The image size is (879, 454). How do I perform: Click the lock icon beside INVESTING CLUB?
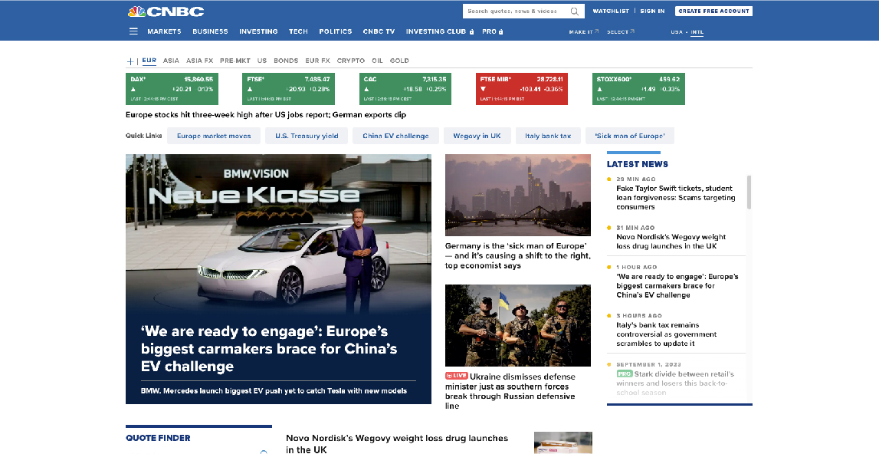coord(472,31)
